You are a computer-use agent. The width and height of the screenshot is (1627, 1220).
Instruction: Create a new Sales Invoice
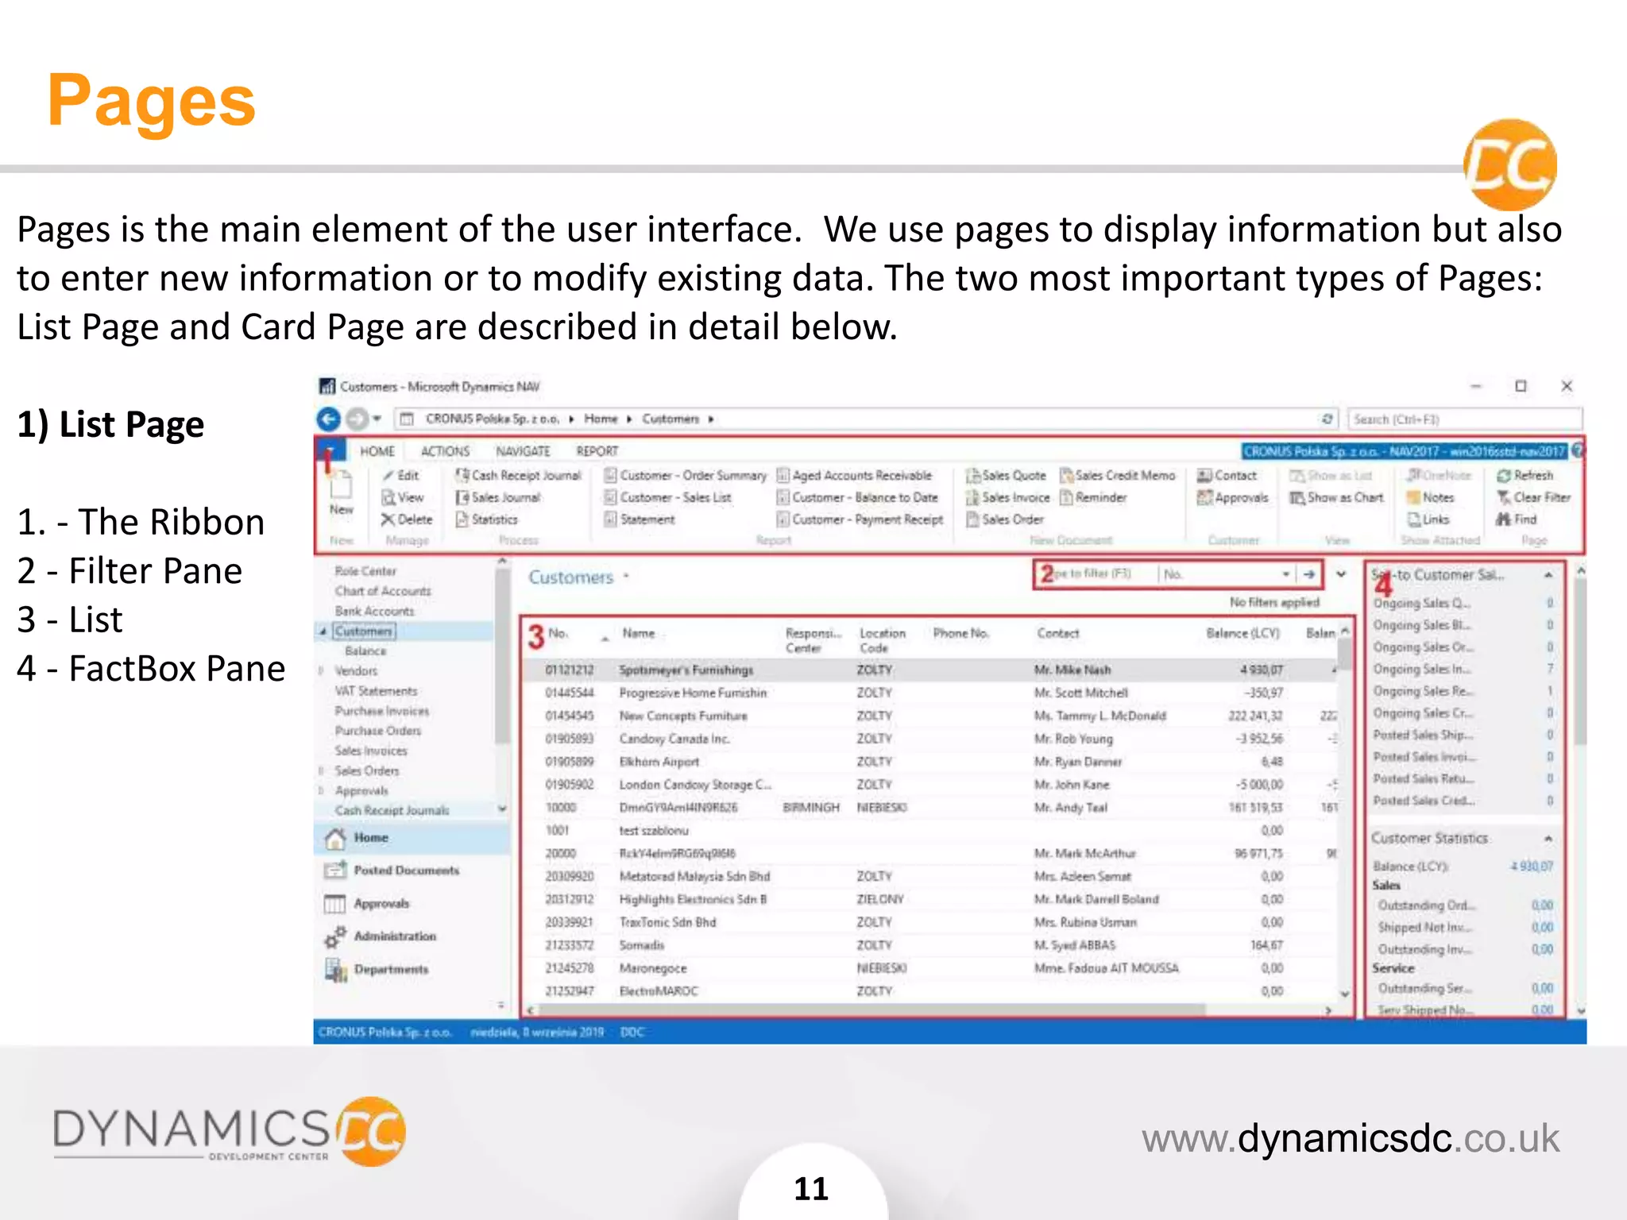point(1008,497)
